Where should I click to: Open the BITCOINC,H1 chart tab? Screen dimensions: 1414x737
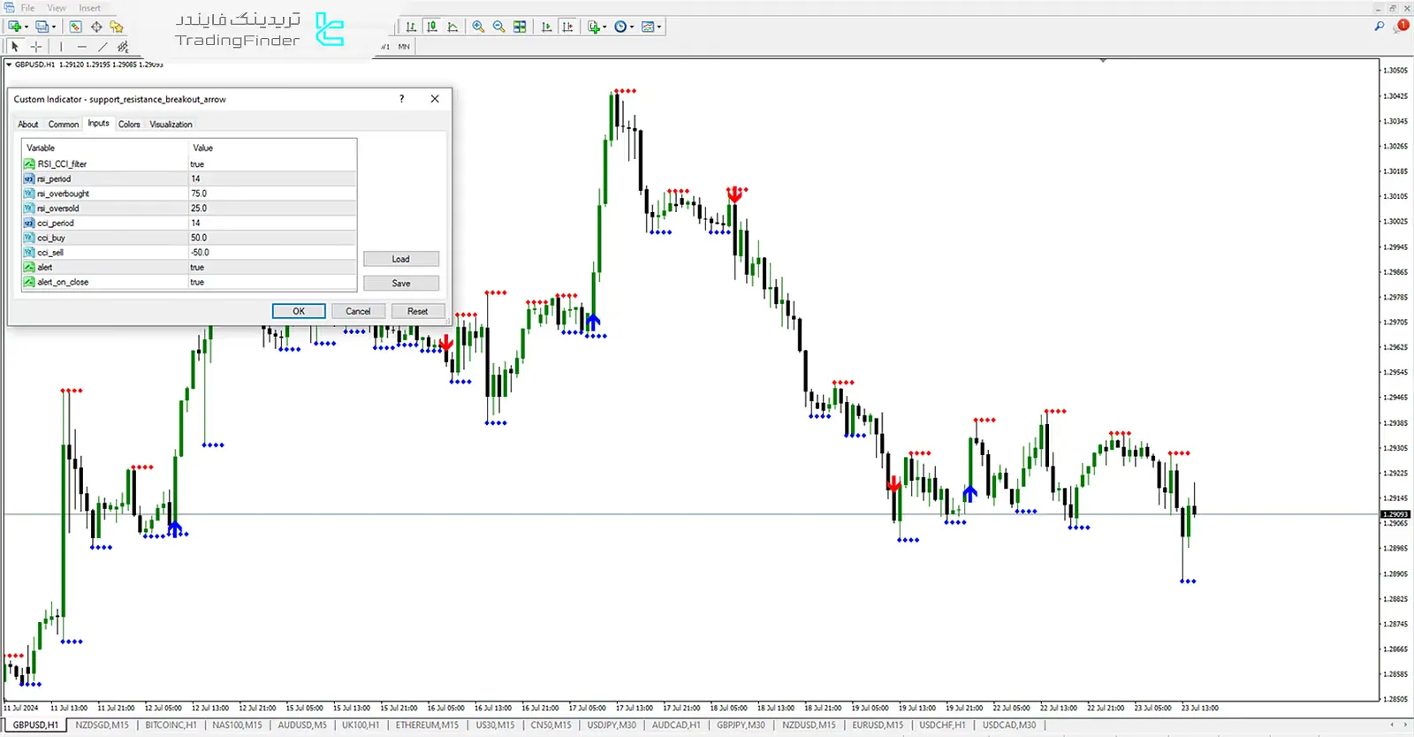tap(171, 725)
